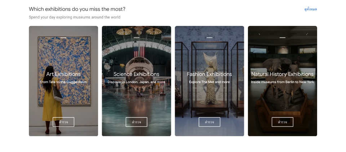This screenshot has height=152, width=346.
Task: Click the สำรวจ button on Art Exhibitions card
Action: (x=63, y=122)
